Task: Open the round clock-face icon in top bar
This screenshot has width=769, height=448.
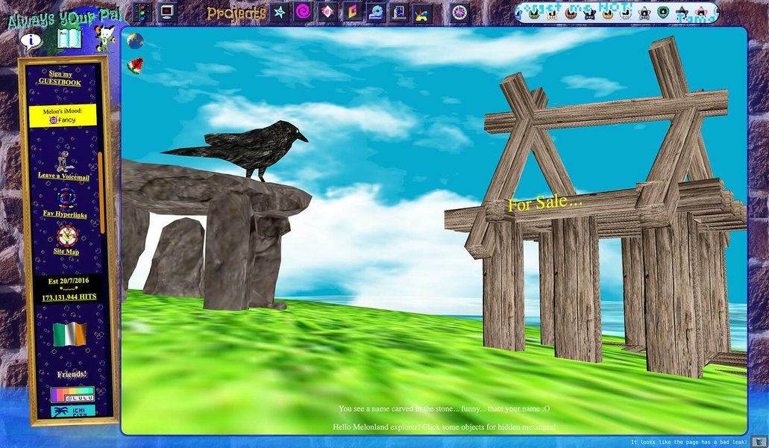Action: 459,12
